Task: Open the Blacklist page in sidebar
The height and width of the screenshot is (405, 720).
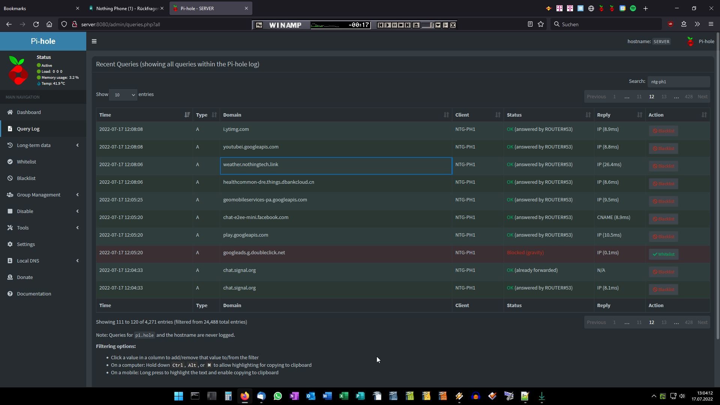Action: point(26,178)
